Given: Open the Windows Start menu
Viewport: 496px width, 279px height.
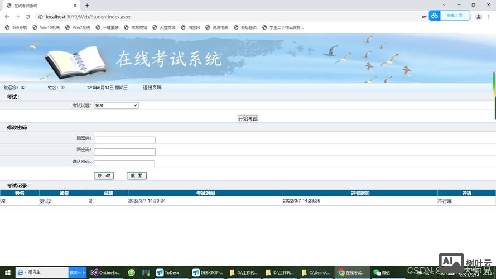Looking at the screenshot, I should [8, 272].
